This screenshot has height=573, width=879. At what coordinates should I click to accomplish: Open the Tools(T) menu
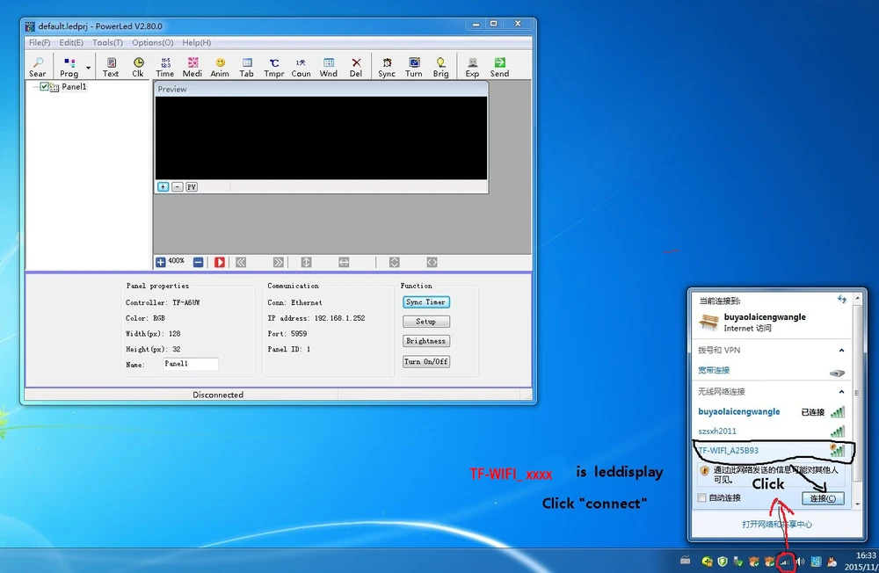coord(107,42)
